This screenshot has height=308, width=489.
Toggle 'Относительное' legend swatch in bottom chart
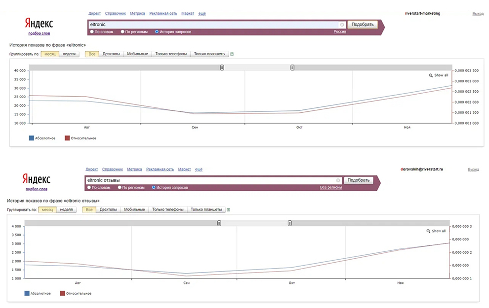click(62, 293)
